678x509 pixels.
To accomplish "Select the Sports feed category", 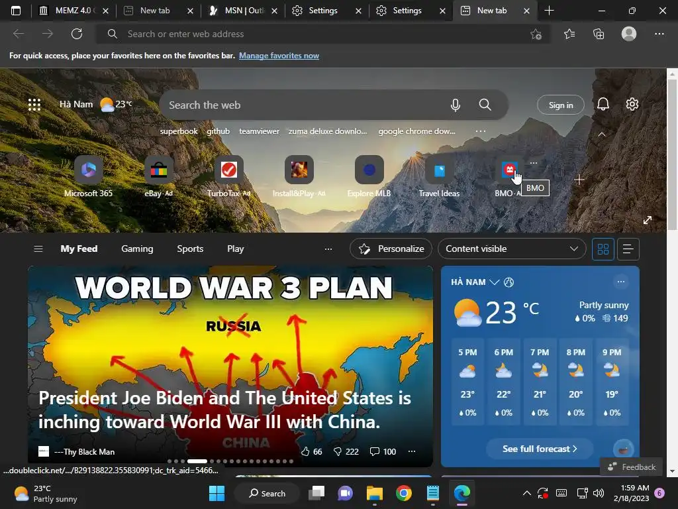I will (x=190, y=249).
